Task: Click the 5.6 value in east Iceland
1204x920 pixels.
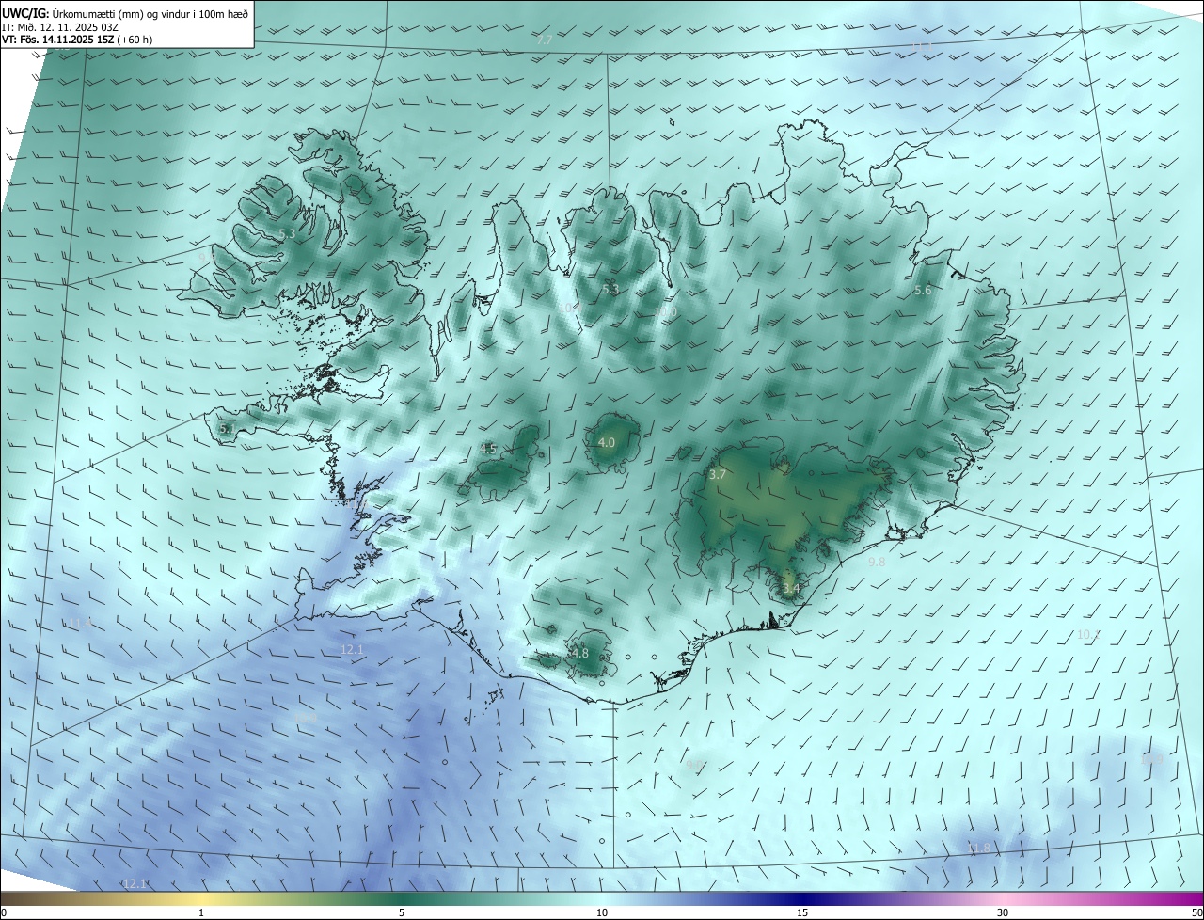Action: click(923, 291)
